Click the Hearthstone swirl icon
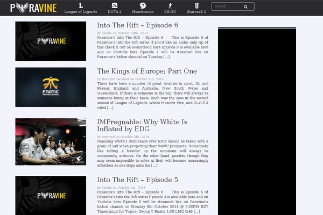Viewport: 323px width, 215px height. [x=143, y=5]
